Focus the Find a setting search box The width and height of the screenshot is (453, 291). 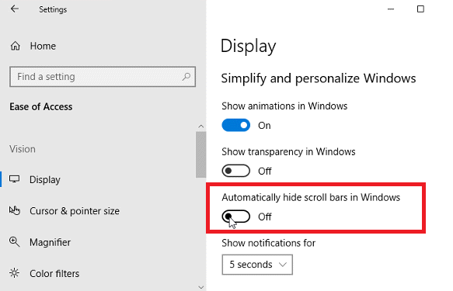click(x=103, y=77)
